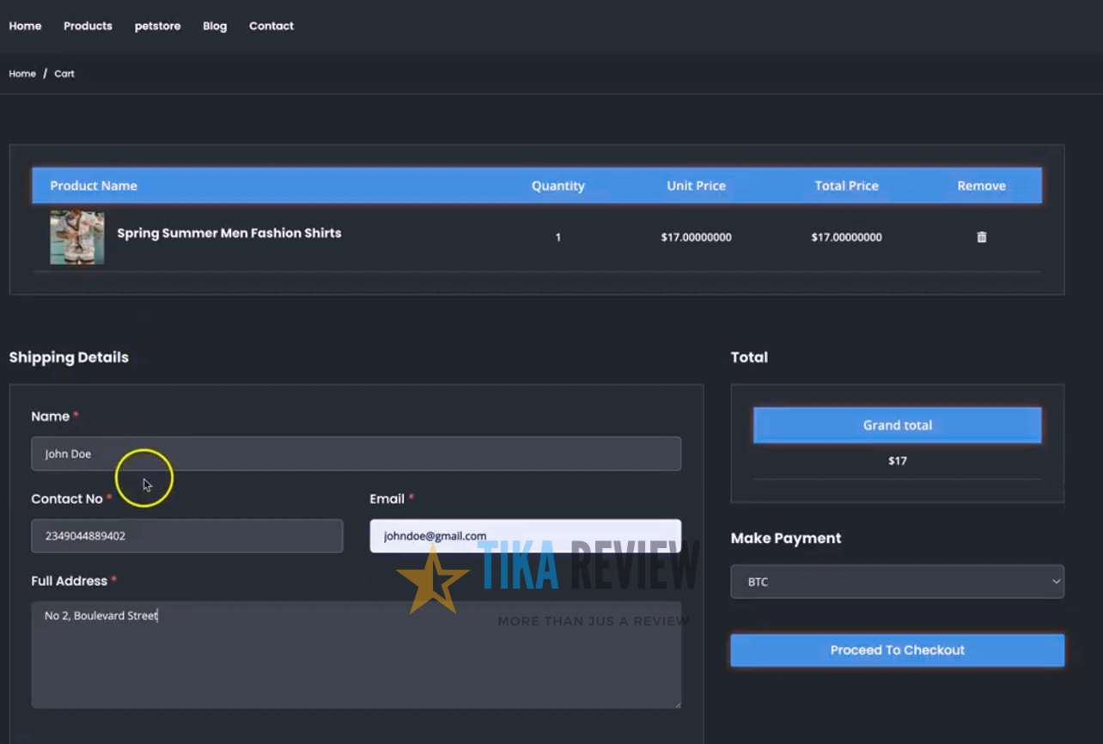
Task: Grab the Full Address textarea resize handle
Action: (677, 704)
